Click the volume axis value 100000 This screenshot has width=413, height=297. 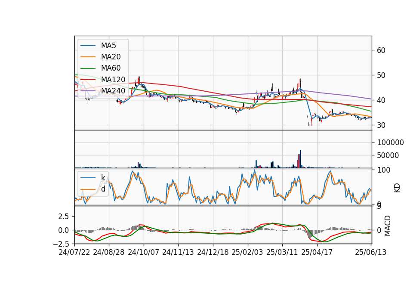pos(391,142)
